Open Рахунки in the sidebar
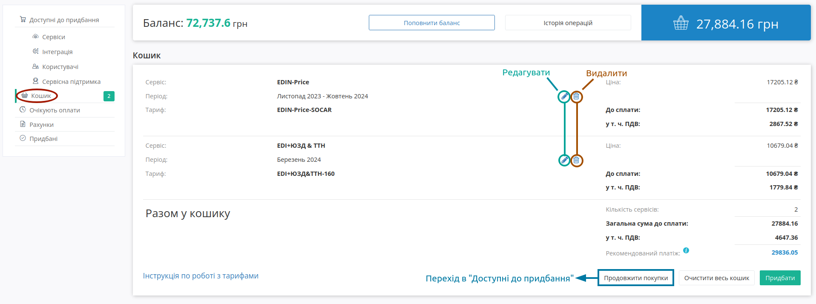This screenshot has height=304, width=816. pyautogui.click(x=41, y=125)
